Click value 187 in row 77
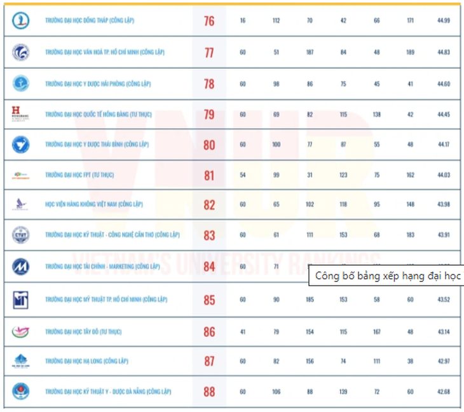Viewport: 464px width, 412px height. tap(310, 52)
